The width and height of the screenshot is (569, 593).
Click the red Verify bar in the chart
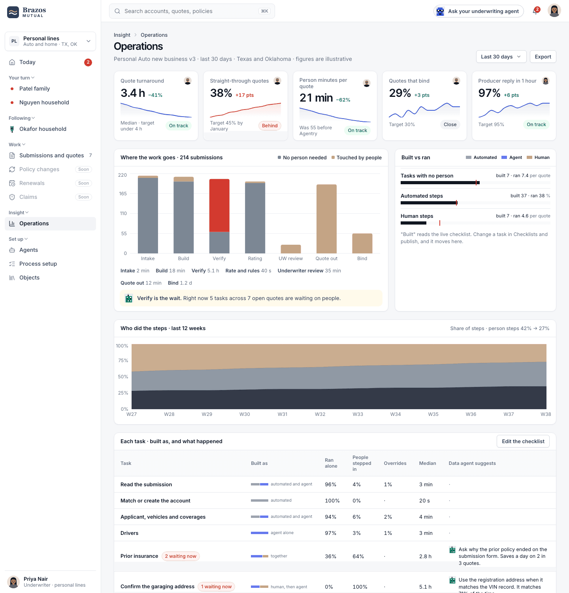click(x=219, y=205)
